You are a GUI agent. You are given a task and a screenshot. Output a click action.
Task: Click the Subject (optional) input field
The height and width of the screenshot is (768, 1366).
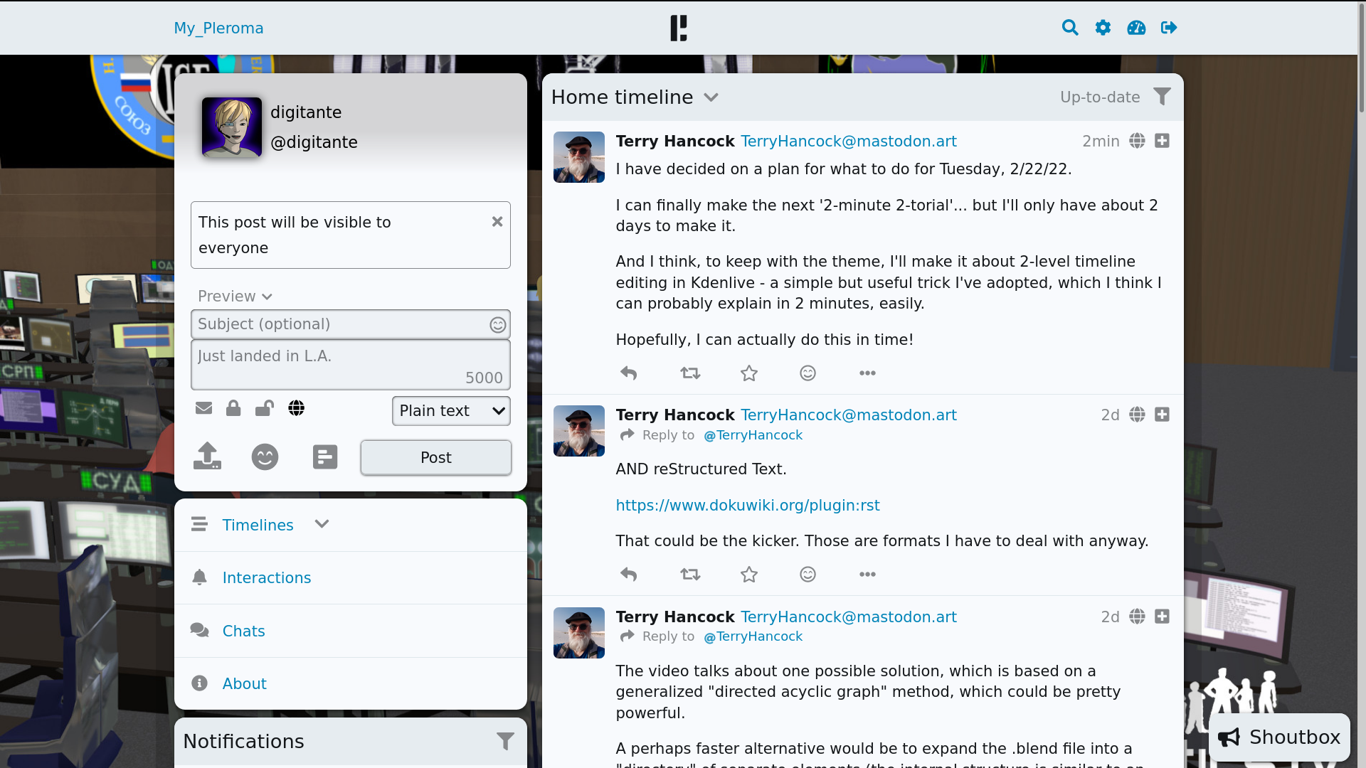[340, 324]
